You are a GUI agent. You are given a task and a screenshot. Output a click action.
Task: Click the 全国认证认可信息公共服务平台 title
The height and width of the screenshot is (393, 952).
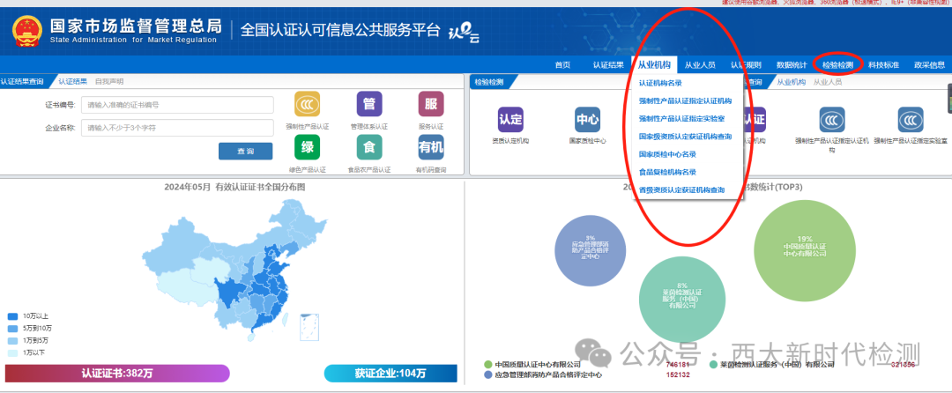click(339, 30)
